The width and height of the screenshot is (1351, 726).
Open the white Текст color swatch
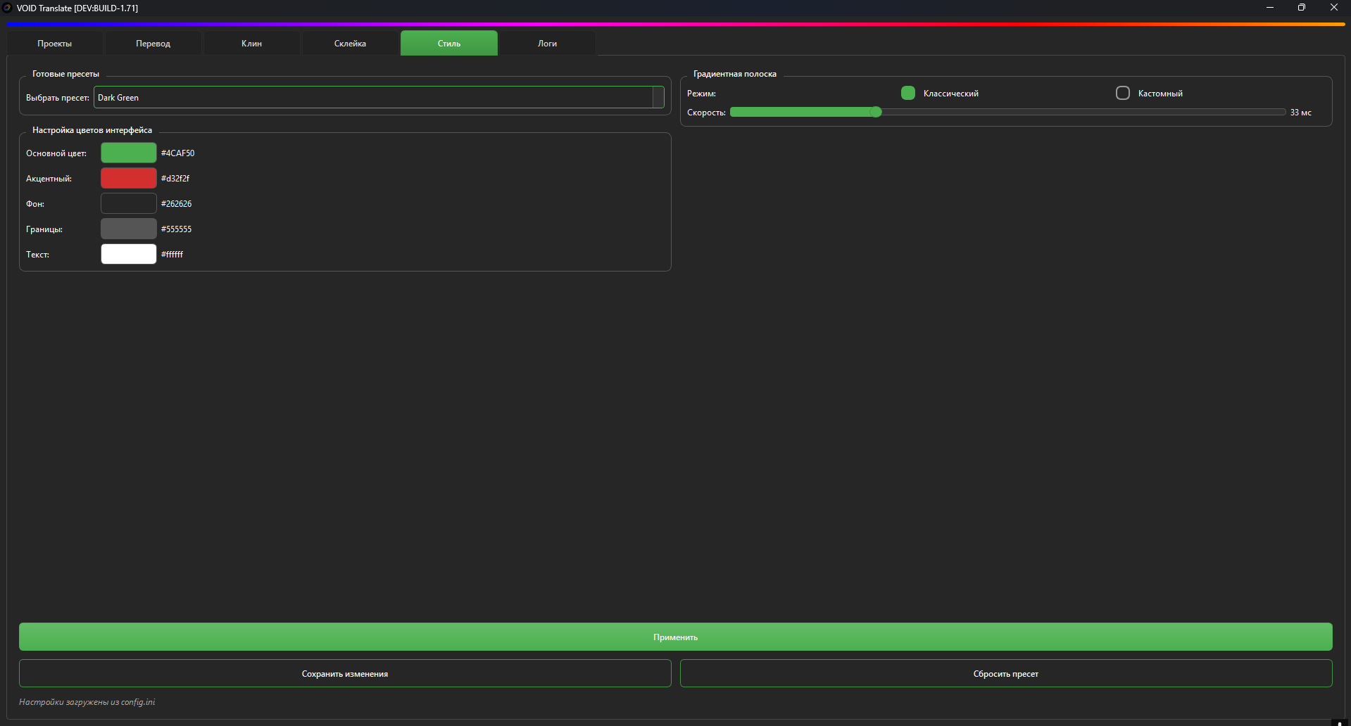[x=129, y=254]
